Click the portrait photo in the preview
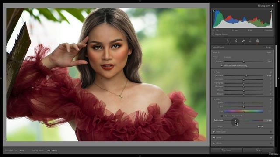Screen dimensions: 280x157 (106, 75)
